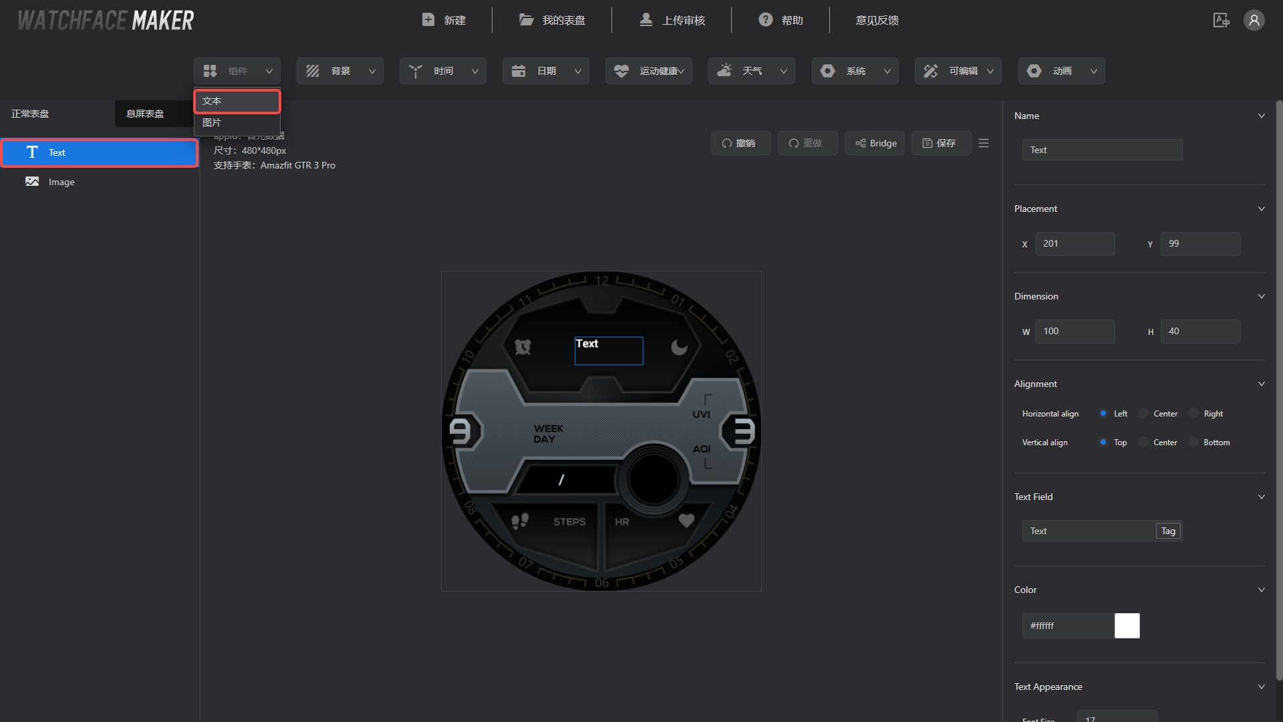Click the Image layer icon in list
This screenshot has width=1283, height=722.
[x=32, y=182]
